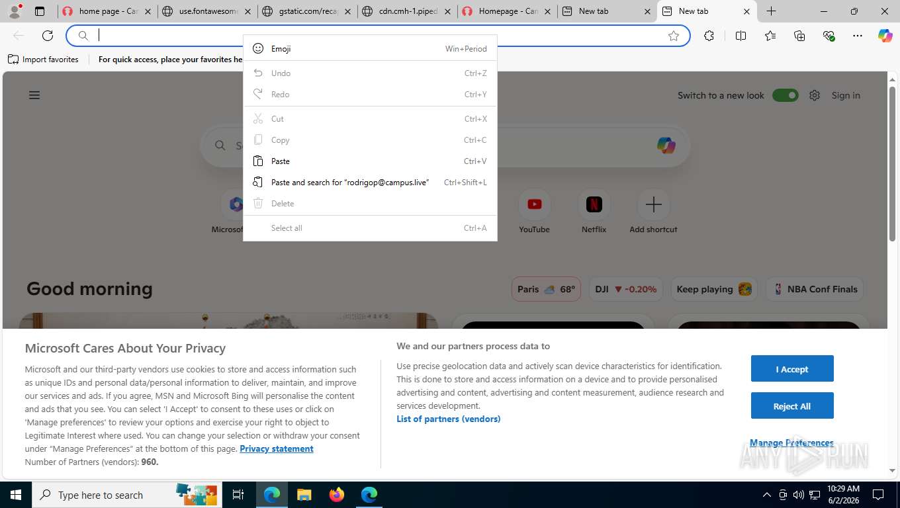Open List of partners (vendors) link

tap(449, 419)
